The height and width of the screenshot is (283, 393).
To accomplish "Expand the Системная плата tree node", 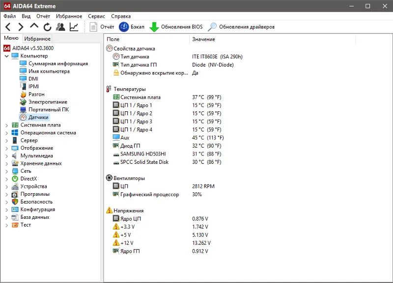I will pyautogui.click(x=7, y=125).
